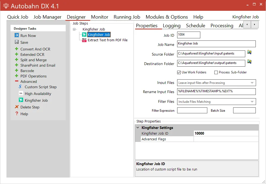
Task: Click the Custom Script Step icon
Action: point(21,87)
